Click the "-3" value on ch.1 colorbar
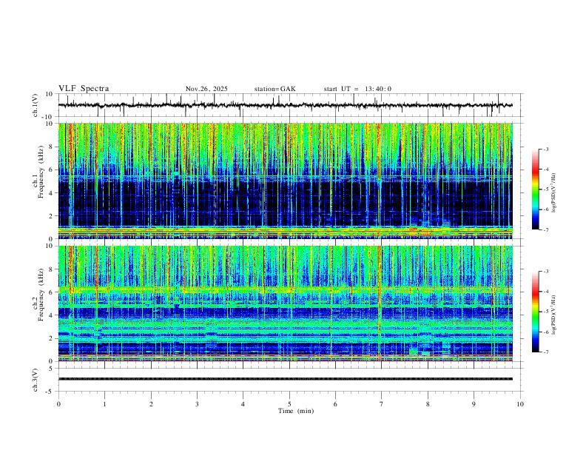The image size is (586, 453). (x=545, y=149)
